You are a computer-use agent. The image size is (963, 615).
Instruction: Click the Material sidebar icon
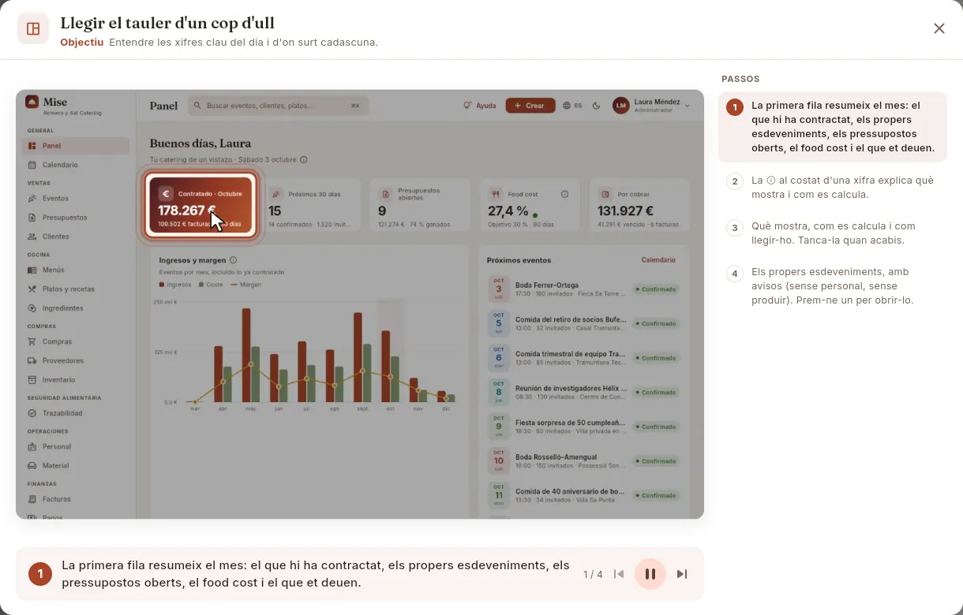pos(32,466)
